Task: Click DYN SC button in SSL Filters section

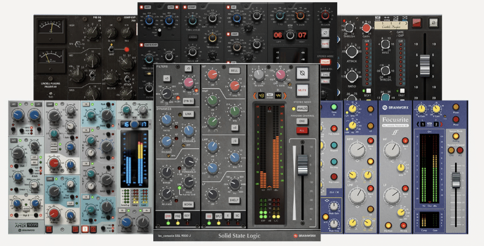Action: click(188, 101)
